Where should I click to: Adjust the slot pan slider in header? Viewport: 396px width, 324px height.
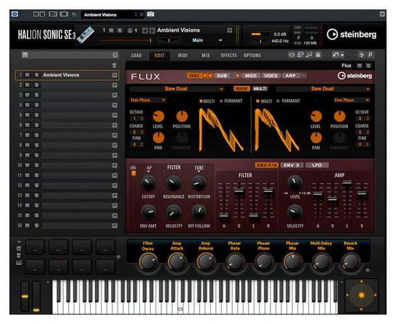click(x=169, y=40)
